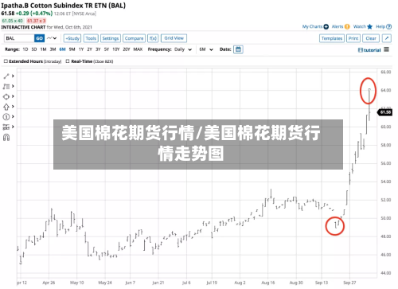Select the highlighted 6M range

tap(62, 49)
